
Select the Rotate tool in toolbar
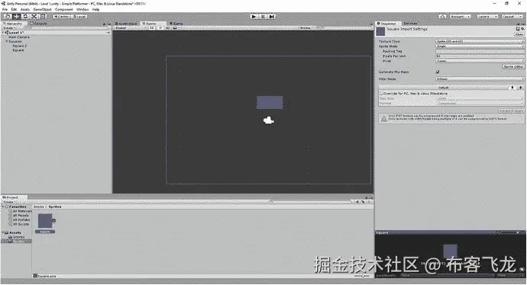pyautogui.click(x=25, y=16)
